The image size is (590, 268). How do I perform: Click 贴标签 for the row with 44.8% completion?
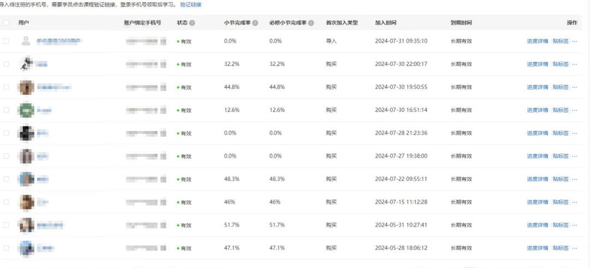pyautogui.click(x=560, y=87)
